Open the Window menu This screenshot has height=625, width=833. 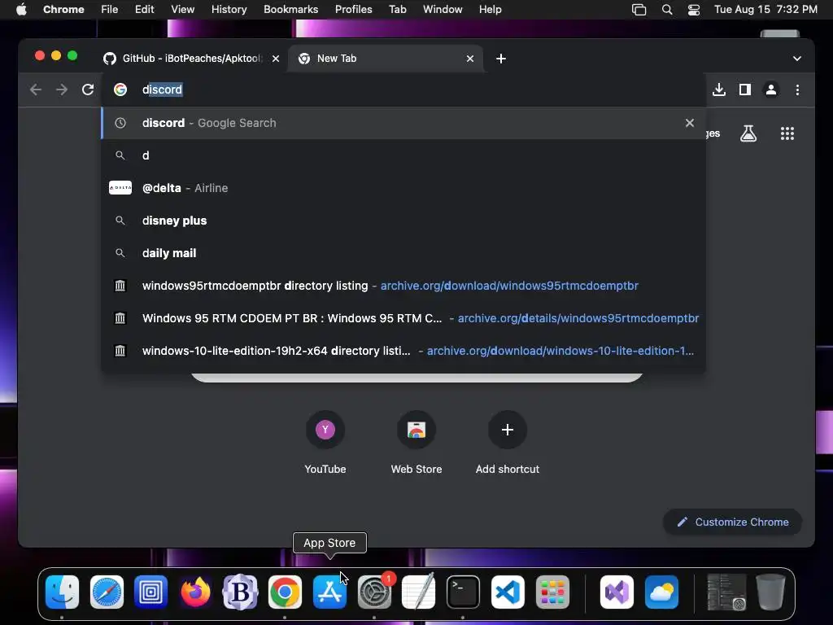443,10
